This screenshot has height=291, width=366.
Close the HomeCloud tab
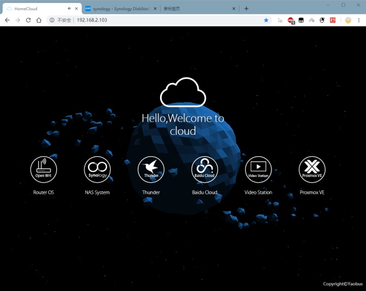(76, 9)
